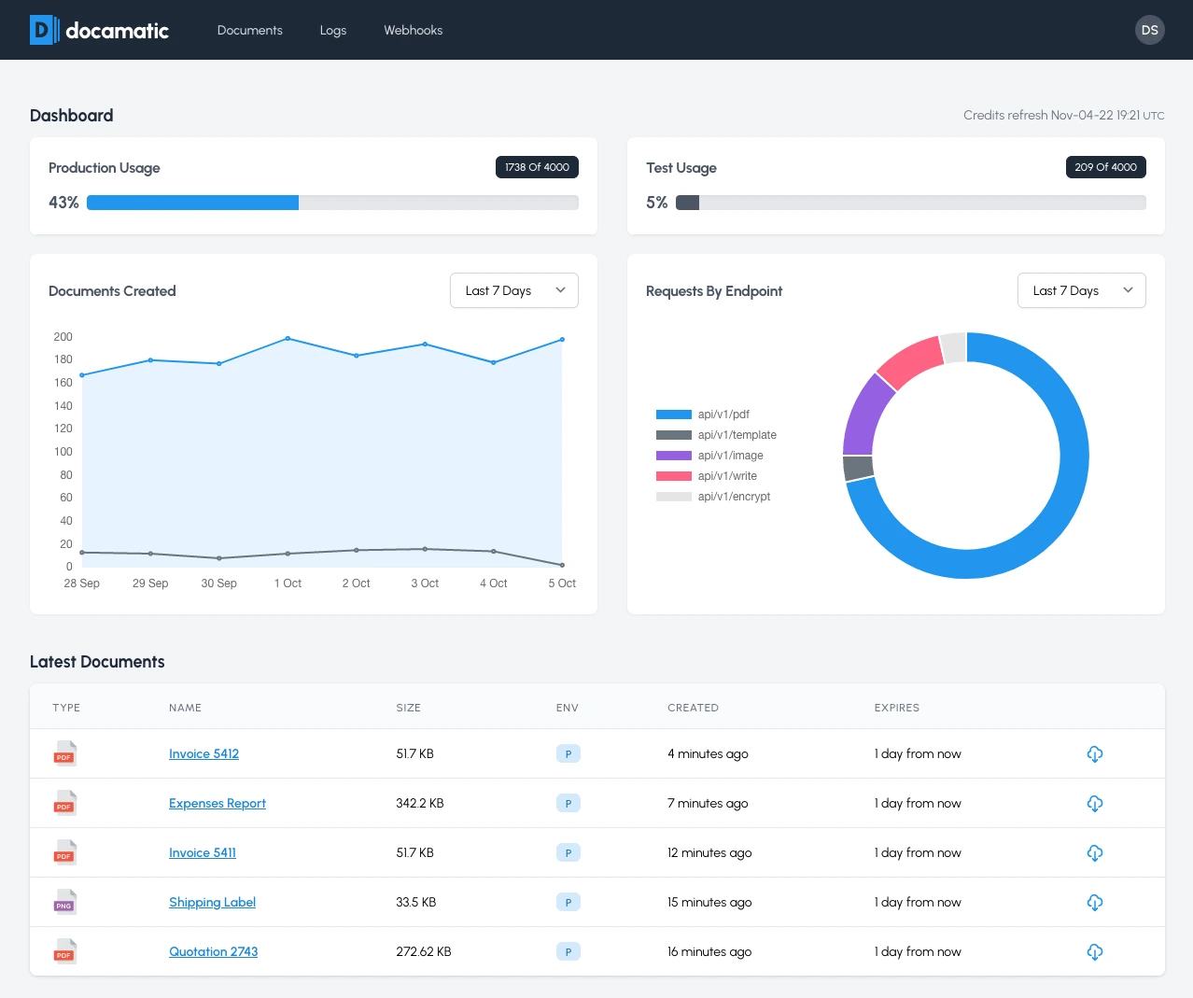This screenshot has height=998, width=1193.
Task: Open the Webhooks page
Action: [413, 30]
